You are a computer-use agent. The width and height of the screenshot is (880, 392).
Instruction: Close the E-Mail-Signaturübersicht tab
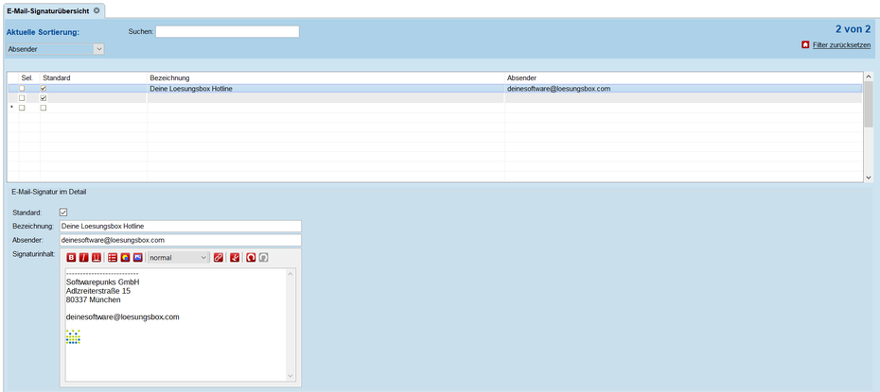(x=97, y=10)
